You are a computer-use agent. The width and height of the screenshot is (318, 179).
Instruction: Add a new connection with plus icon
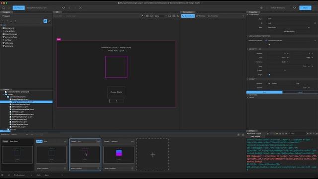[243, 16]
